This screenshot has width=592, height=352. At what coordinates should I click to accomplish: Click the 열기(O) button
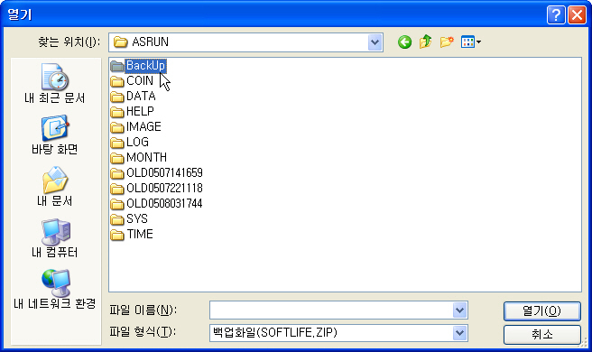coord(541,310)
